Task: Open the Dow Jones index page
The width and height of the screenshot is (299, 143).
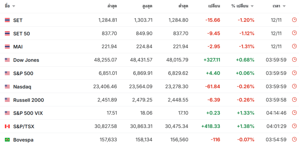Action: [26, 60]
